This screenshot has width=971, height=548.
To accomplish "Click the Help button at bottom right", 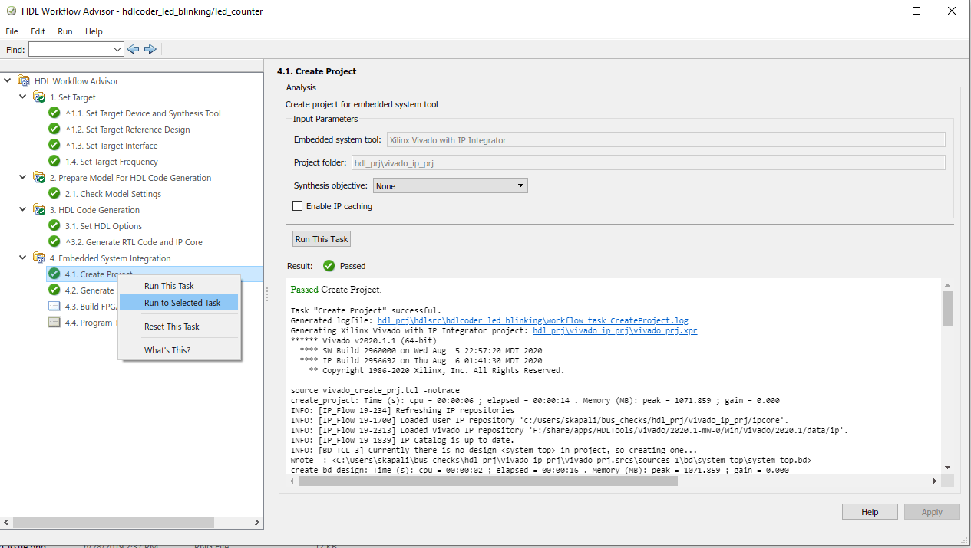I will (x=869, y=512).
